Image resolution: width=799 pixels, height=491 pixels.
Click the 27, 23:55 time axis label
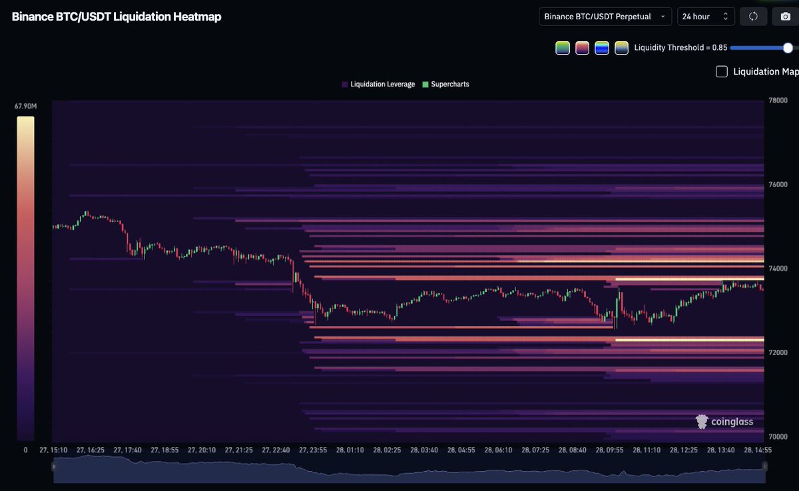[313, 450]
